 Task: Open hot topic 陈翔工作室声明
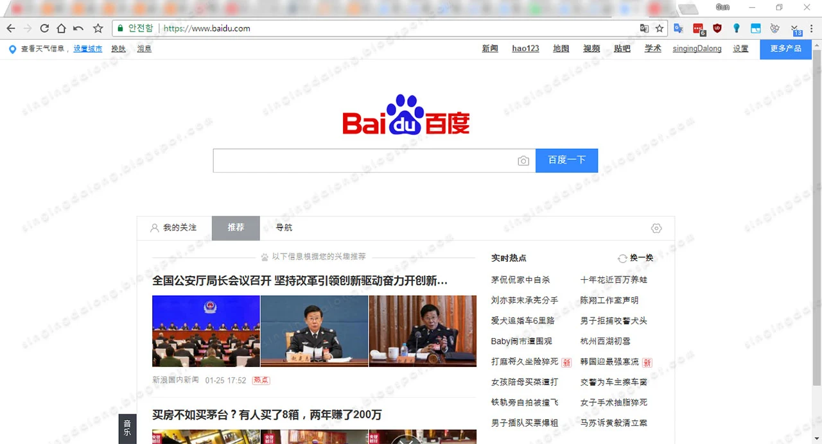click(609, 300)
